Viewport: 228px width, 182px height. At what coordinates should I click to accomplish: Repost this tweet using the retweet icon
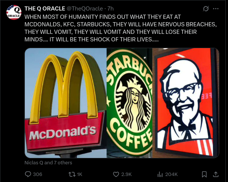pos(71,174)
